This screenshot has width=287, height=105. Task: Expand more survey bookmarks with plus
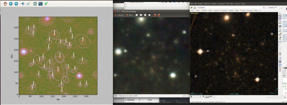click(x=260, y=11)
